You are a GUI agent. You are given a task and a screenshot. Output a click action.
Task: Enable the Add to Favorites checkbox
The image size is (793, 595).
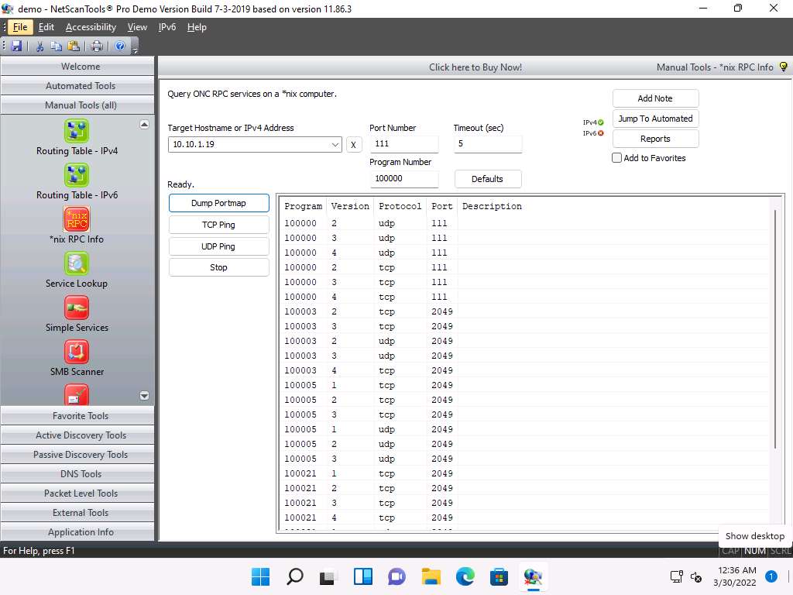pos(617,158)
